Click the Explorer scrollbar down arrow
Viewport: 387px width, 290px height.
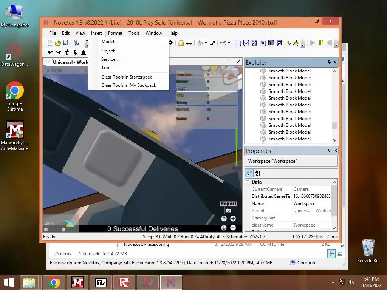[x=334, y=140]
